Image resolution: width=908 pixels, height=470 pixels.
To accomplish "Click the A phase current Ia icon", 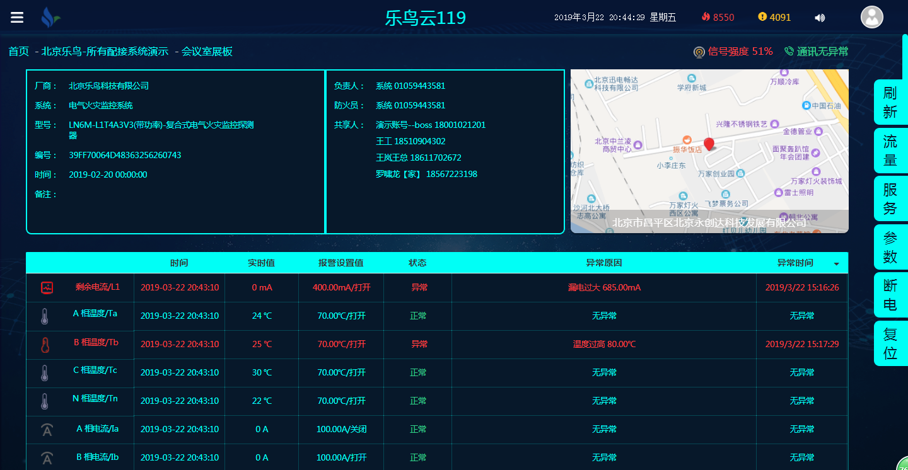I will click(x=47, y=430).
